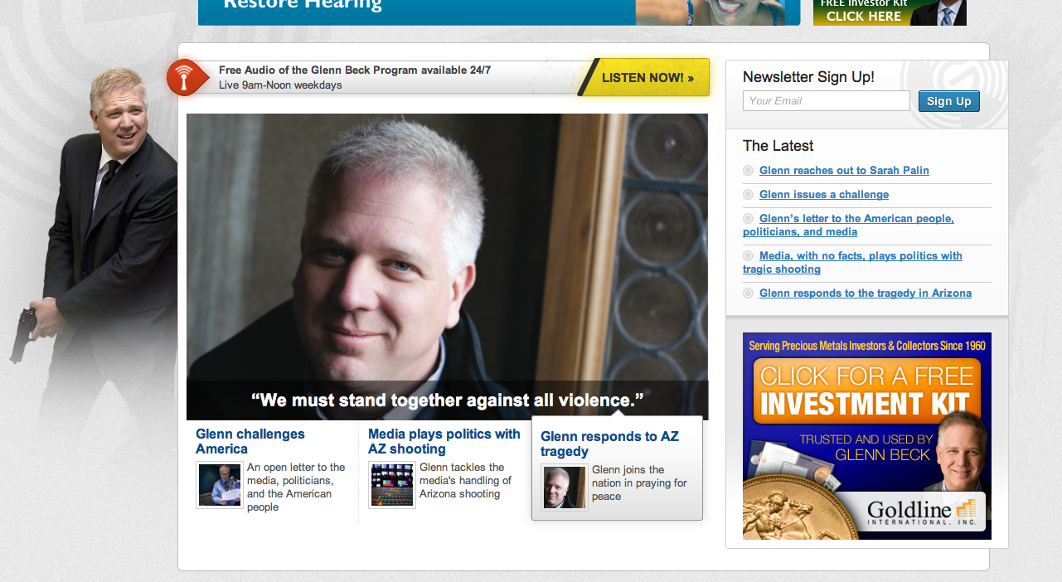Click thumbnail for Glenn challenges America story
Screen dimensions: 1062x582
point(220,485)
